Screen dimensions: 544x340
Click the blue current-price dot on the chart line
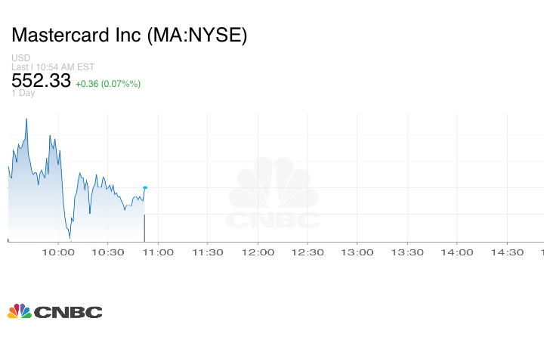(x=144, y=187)
